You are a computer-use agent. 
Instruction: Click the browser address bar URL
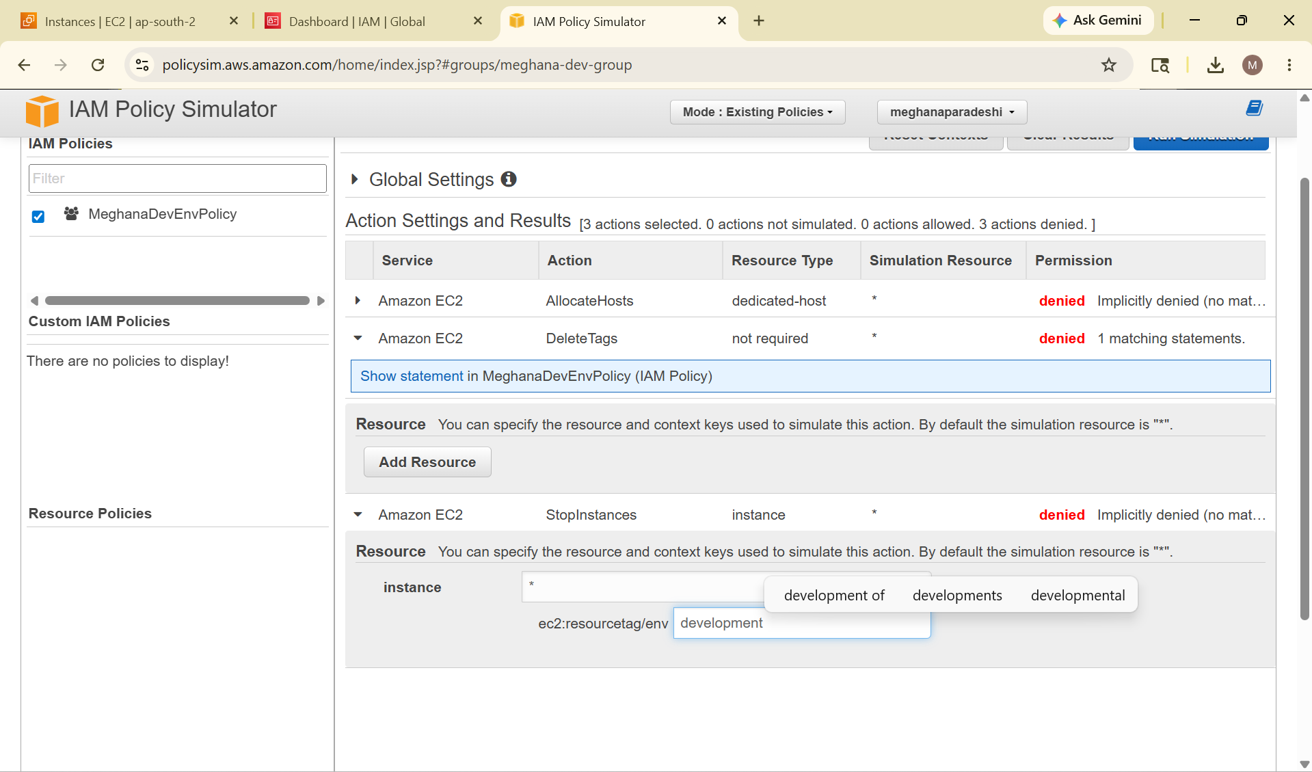click(397, 65)
